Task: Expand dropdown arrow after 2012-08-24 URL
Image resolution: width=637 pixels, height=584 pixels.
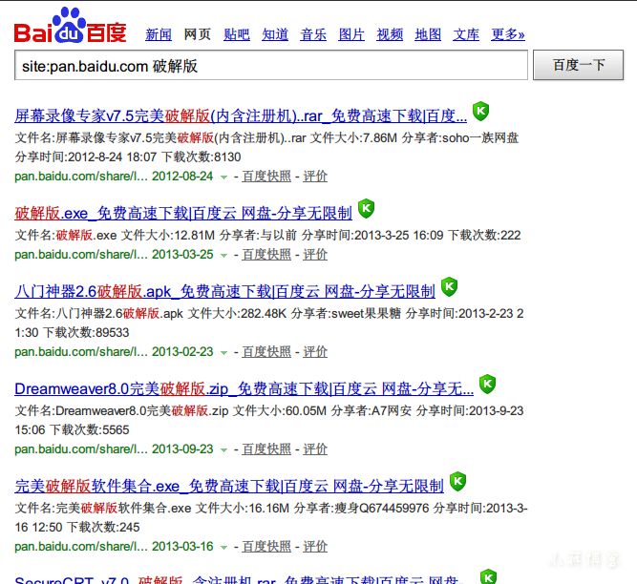Action: coord(223,177)
